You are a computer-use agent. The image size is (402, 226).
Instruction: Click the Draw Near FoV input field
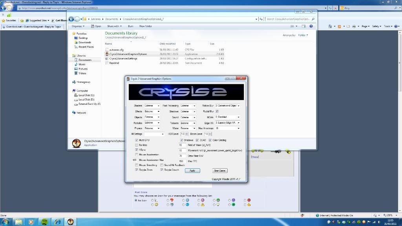pyautogui.click(x=182, y=156)
